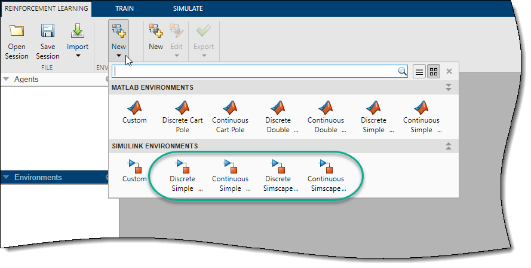Image resolution: width=531 pixels, height=268 pixels.
Task: Click the FILE section label
Action: click(47, 68)
